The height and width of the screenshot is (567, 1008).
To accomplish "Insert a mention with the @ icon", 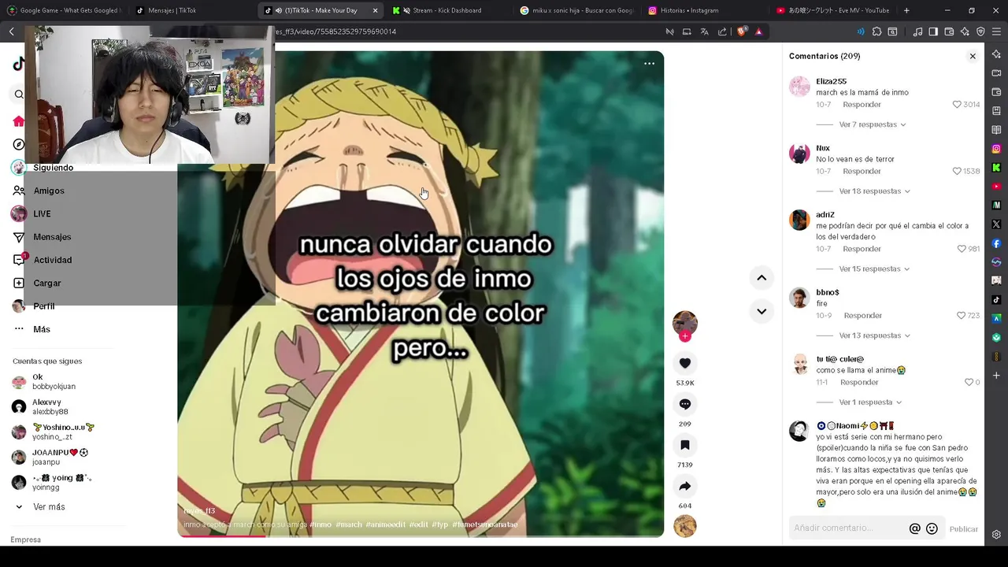I will [x=914, y=528].
